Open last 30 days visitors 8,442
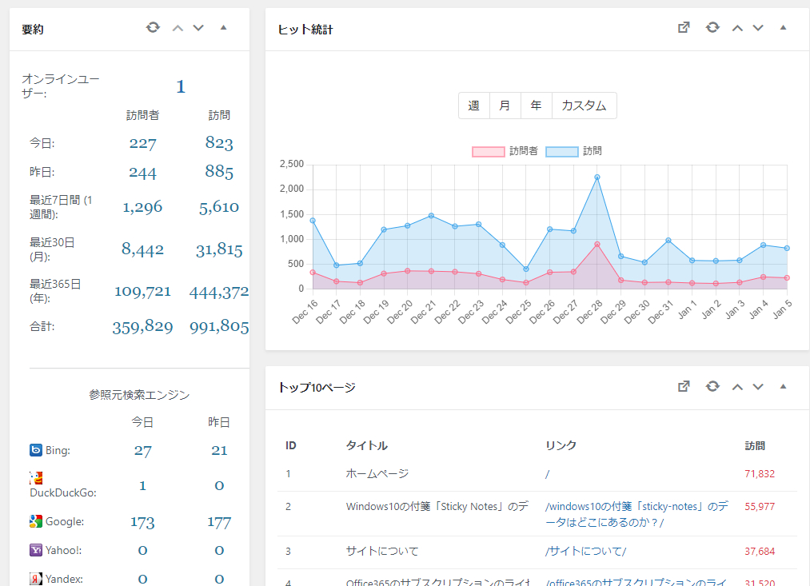Image resolution: width=810 pixels, height=586 pixels. [142, 249]
